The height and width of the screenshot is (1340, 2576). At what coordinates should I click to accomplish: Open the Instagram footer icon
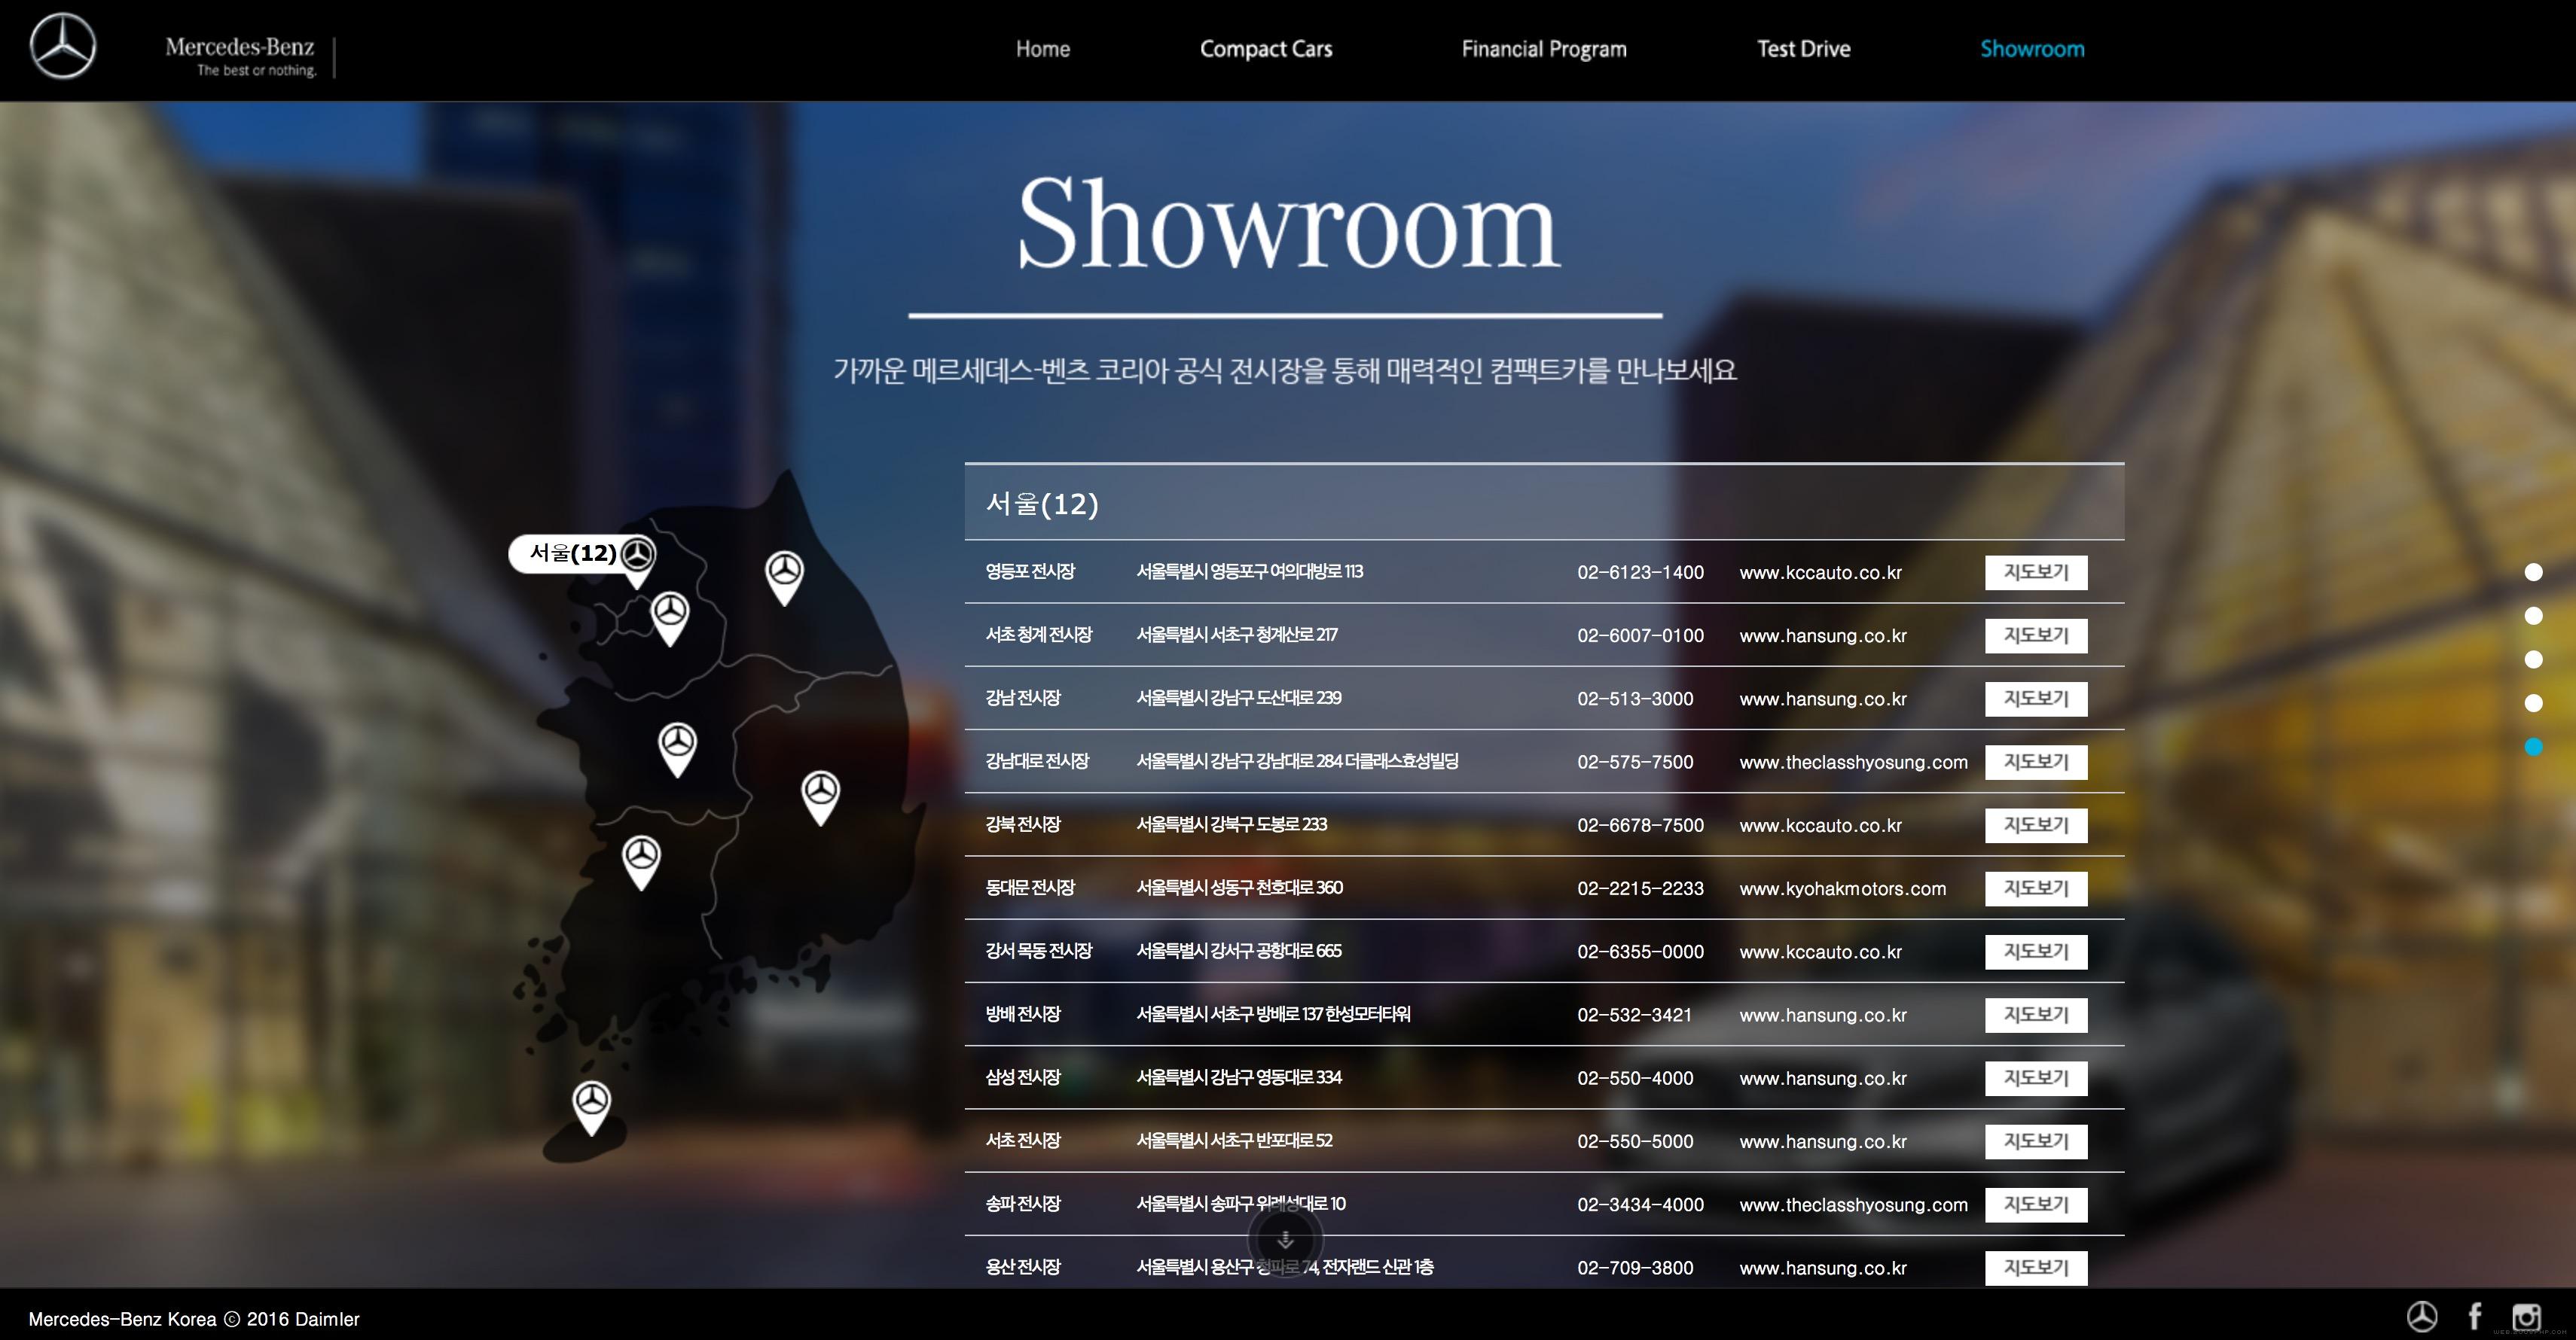coord(2526,1317)
